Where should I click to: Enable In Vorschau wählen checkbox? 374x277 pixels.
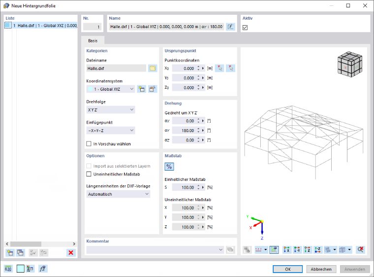89,143
